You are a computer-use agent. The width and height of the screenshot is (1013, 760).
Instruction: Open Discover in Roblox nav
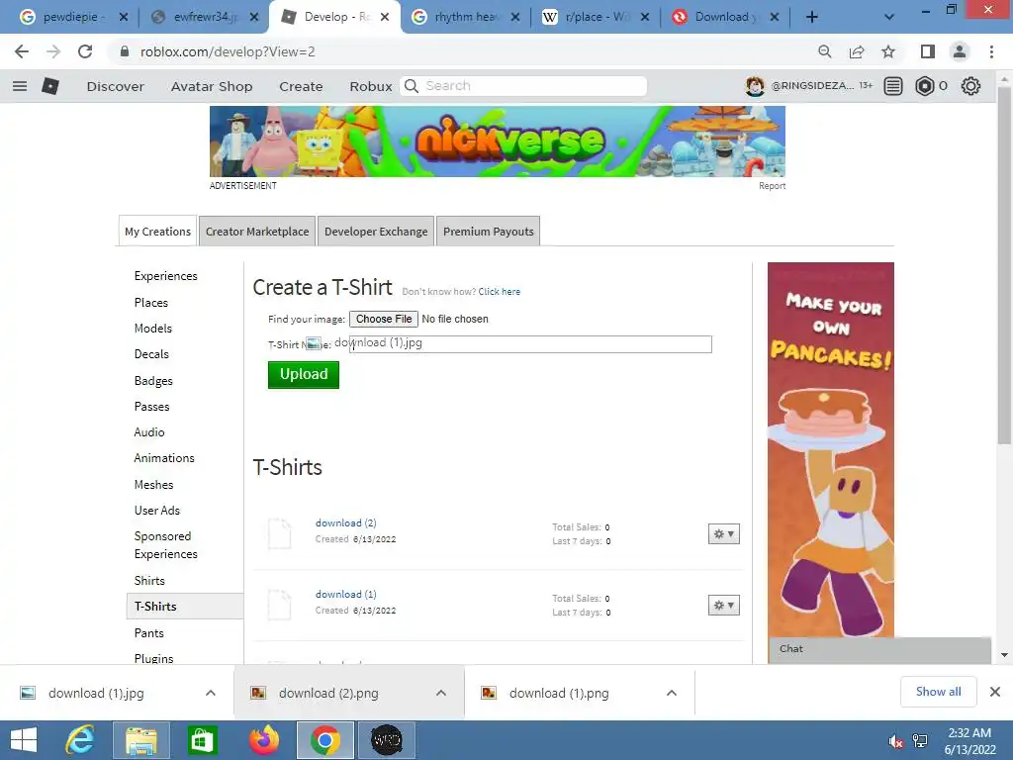coord(116,86)
